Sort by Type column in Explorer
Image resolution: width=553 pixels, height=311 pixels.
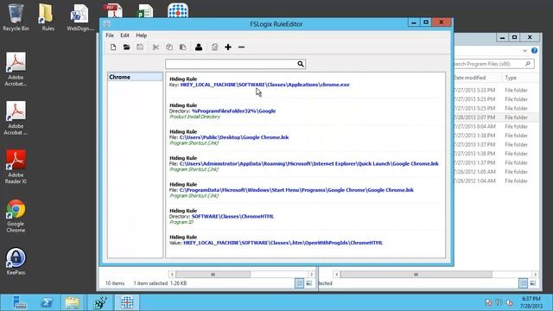pyautogui.click(x=511, y=78)
